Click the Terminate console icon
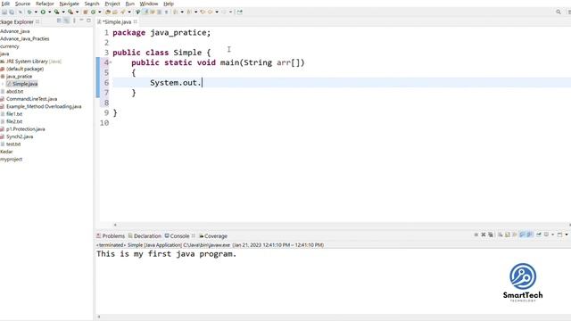 tap(476, 235)
